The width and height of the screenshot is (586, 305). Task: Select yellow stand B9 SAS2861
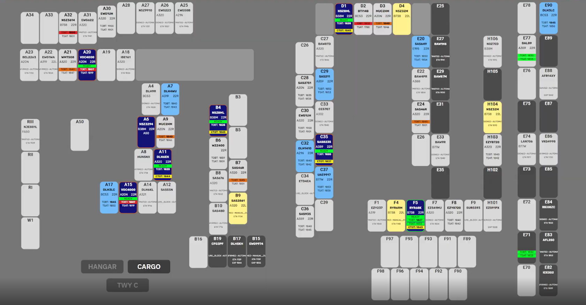(238, 208)
